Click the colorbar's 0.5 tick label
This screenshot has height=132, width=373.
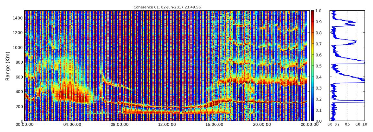coord(319,66)
